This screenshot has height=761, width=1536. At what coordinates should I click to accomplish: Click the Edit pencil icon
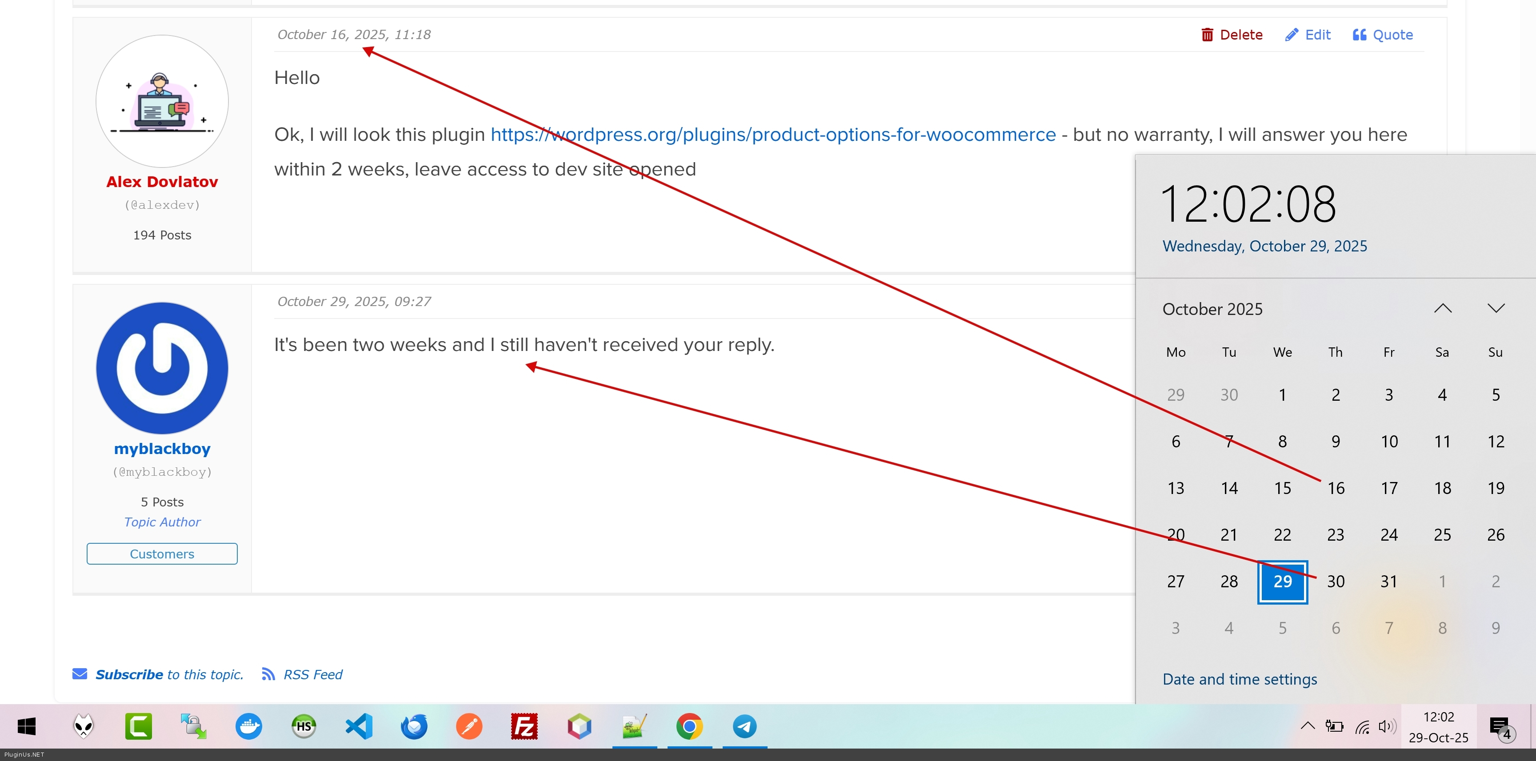pyautogui.click(x=1292, y=35)
